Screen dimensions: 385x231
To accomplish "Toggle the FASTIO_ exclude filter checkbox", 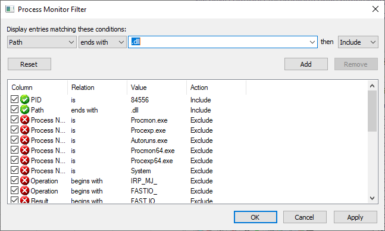I will tap(14, 191).
